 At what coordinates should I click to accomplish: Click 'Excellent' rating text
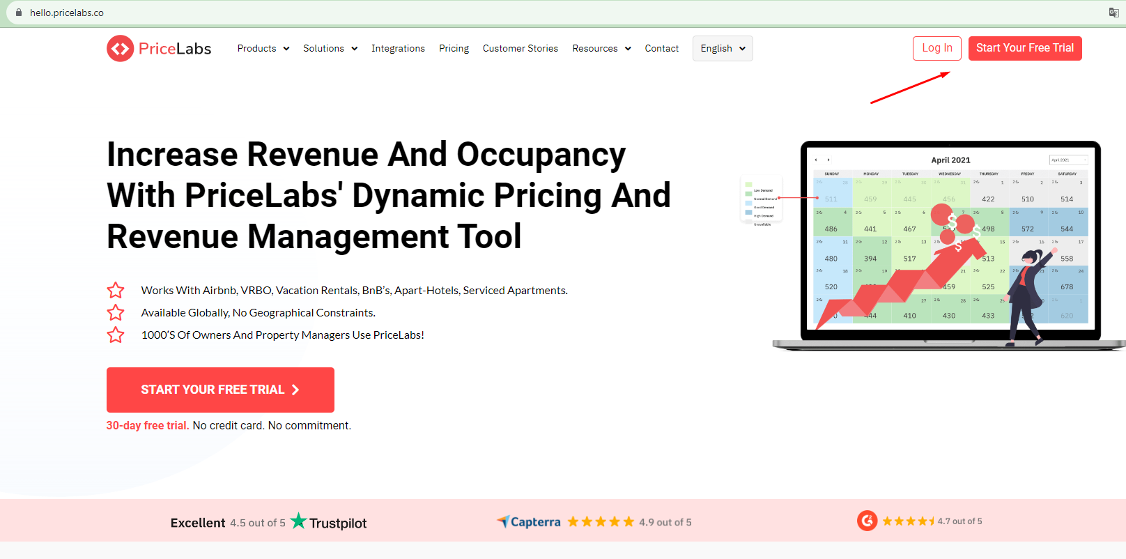198,523
